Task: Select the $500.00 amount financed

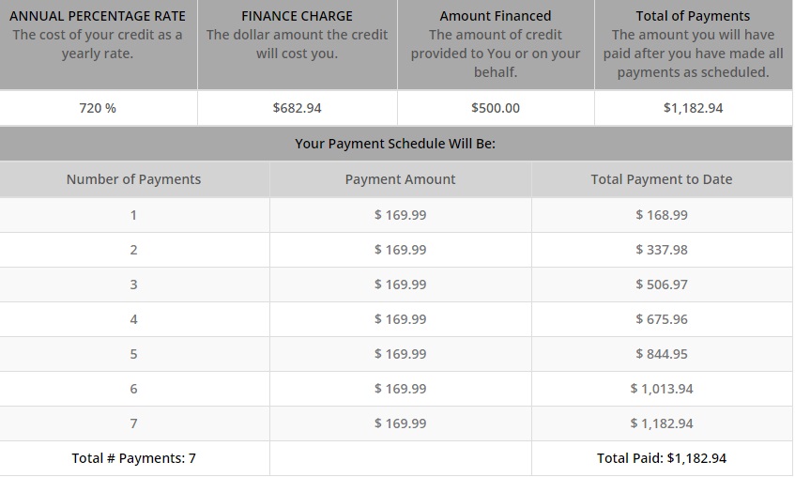Action: pos(496,108)
